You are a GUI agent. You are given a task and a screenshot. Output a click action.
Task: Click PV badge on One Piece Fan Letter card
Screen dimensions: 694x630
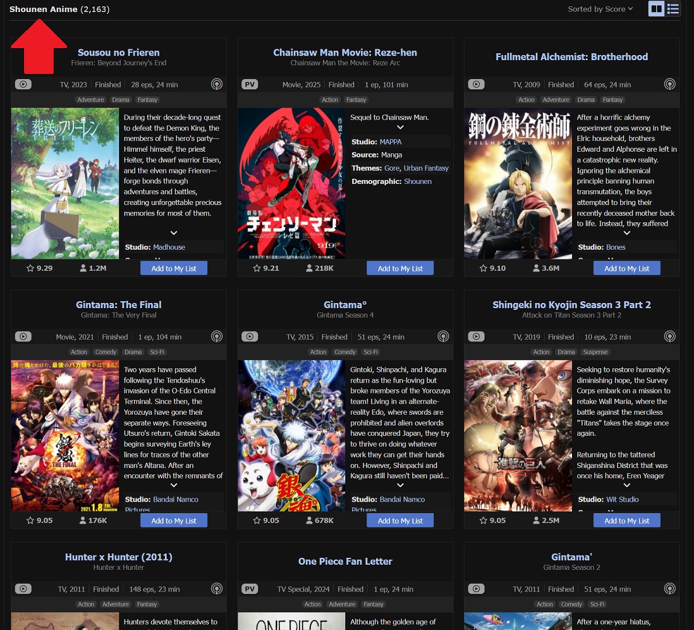(x=250, y=588)
